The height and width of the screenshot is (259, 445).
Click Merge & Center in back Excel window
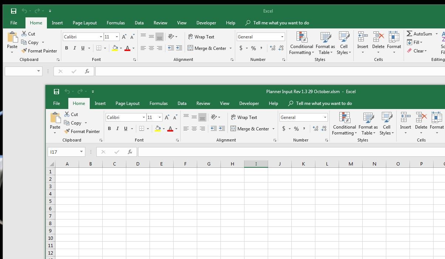(207, 48)
